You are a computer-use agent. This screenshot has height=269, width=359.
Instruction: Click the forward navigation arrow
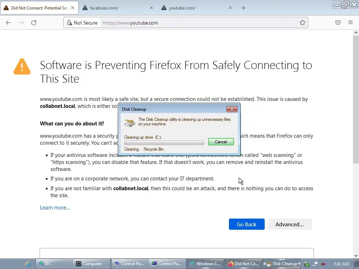(21, 23)
